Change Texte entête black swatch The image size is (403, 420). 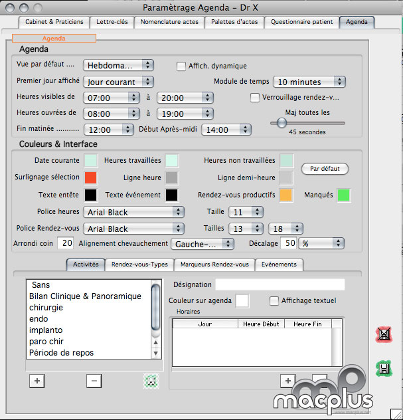point(91,195)
